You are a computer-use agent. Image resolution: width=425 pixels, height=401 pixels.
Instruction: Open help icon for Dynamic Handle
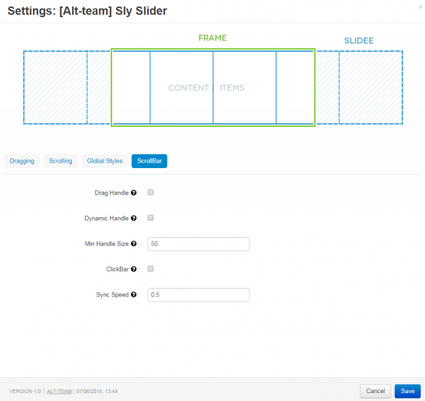[x=134, y=218]
